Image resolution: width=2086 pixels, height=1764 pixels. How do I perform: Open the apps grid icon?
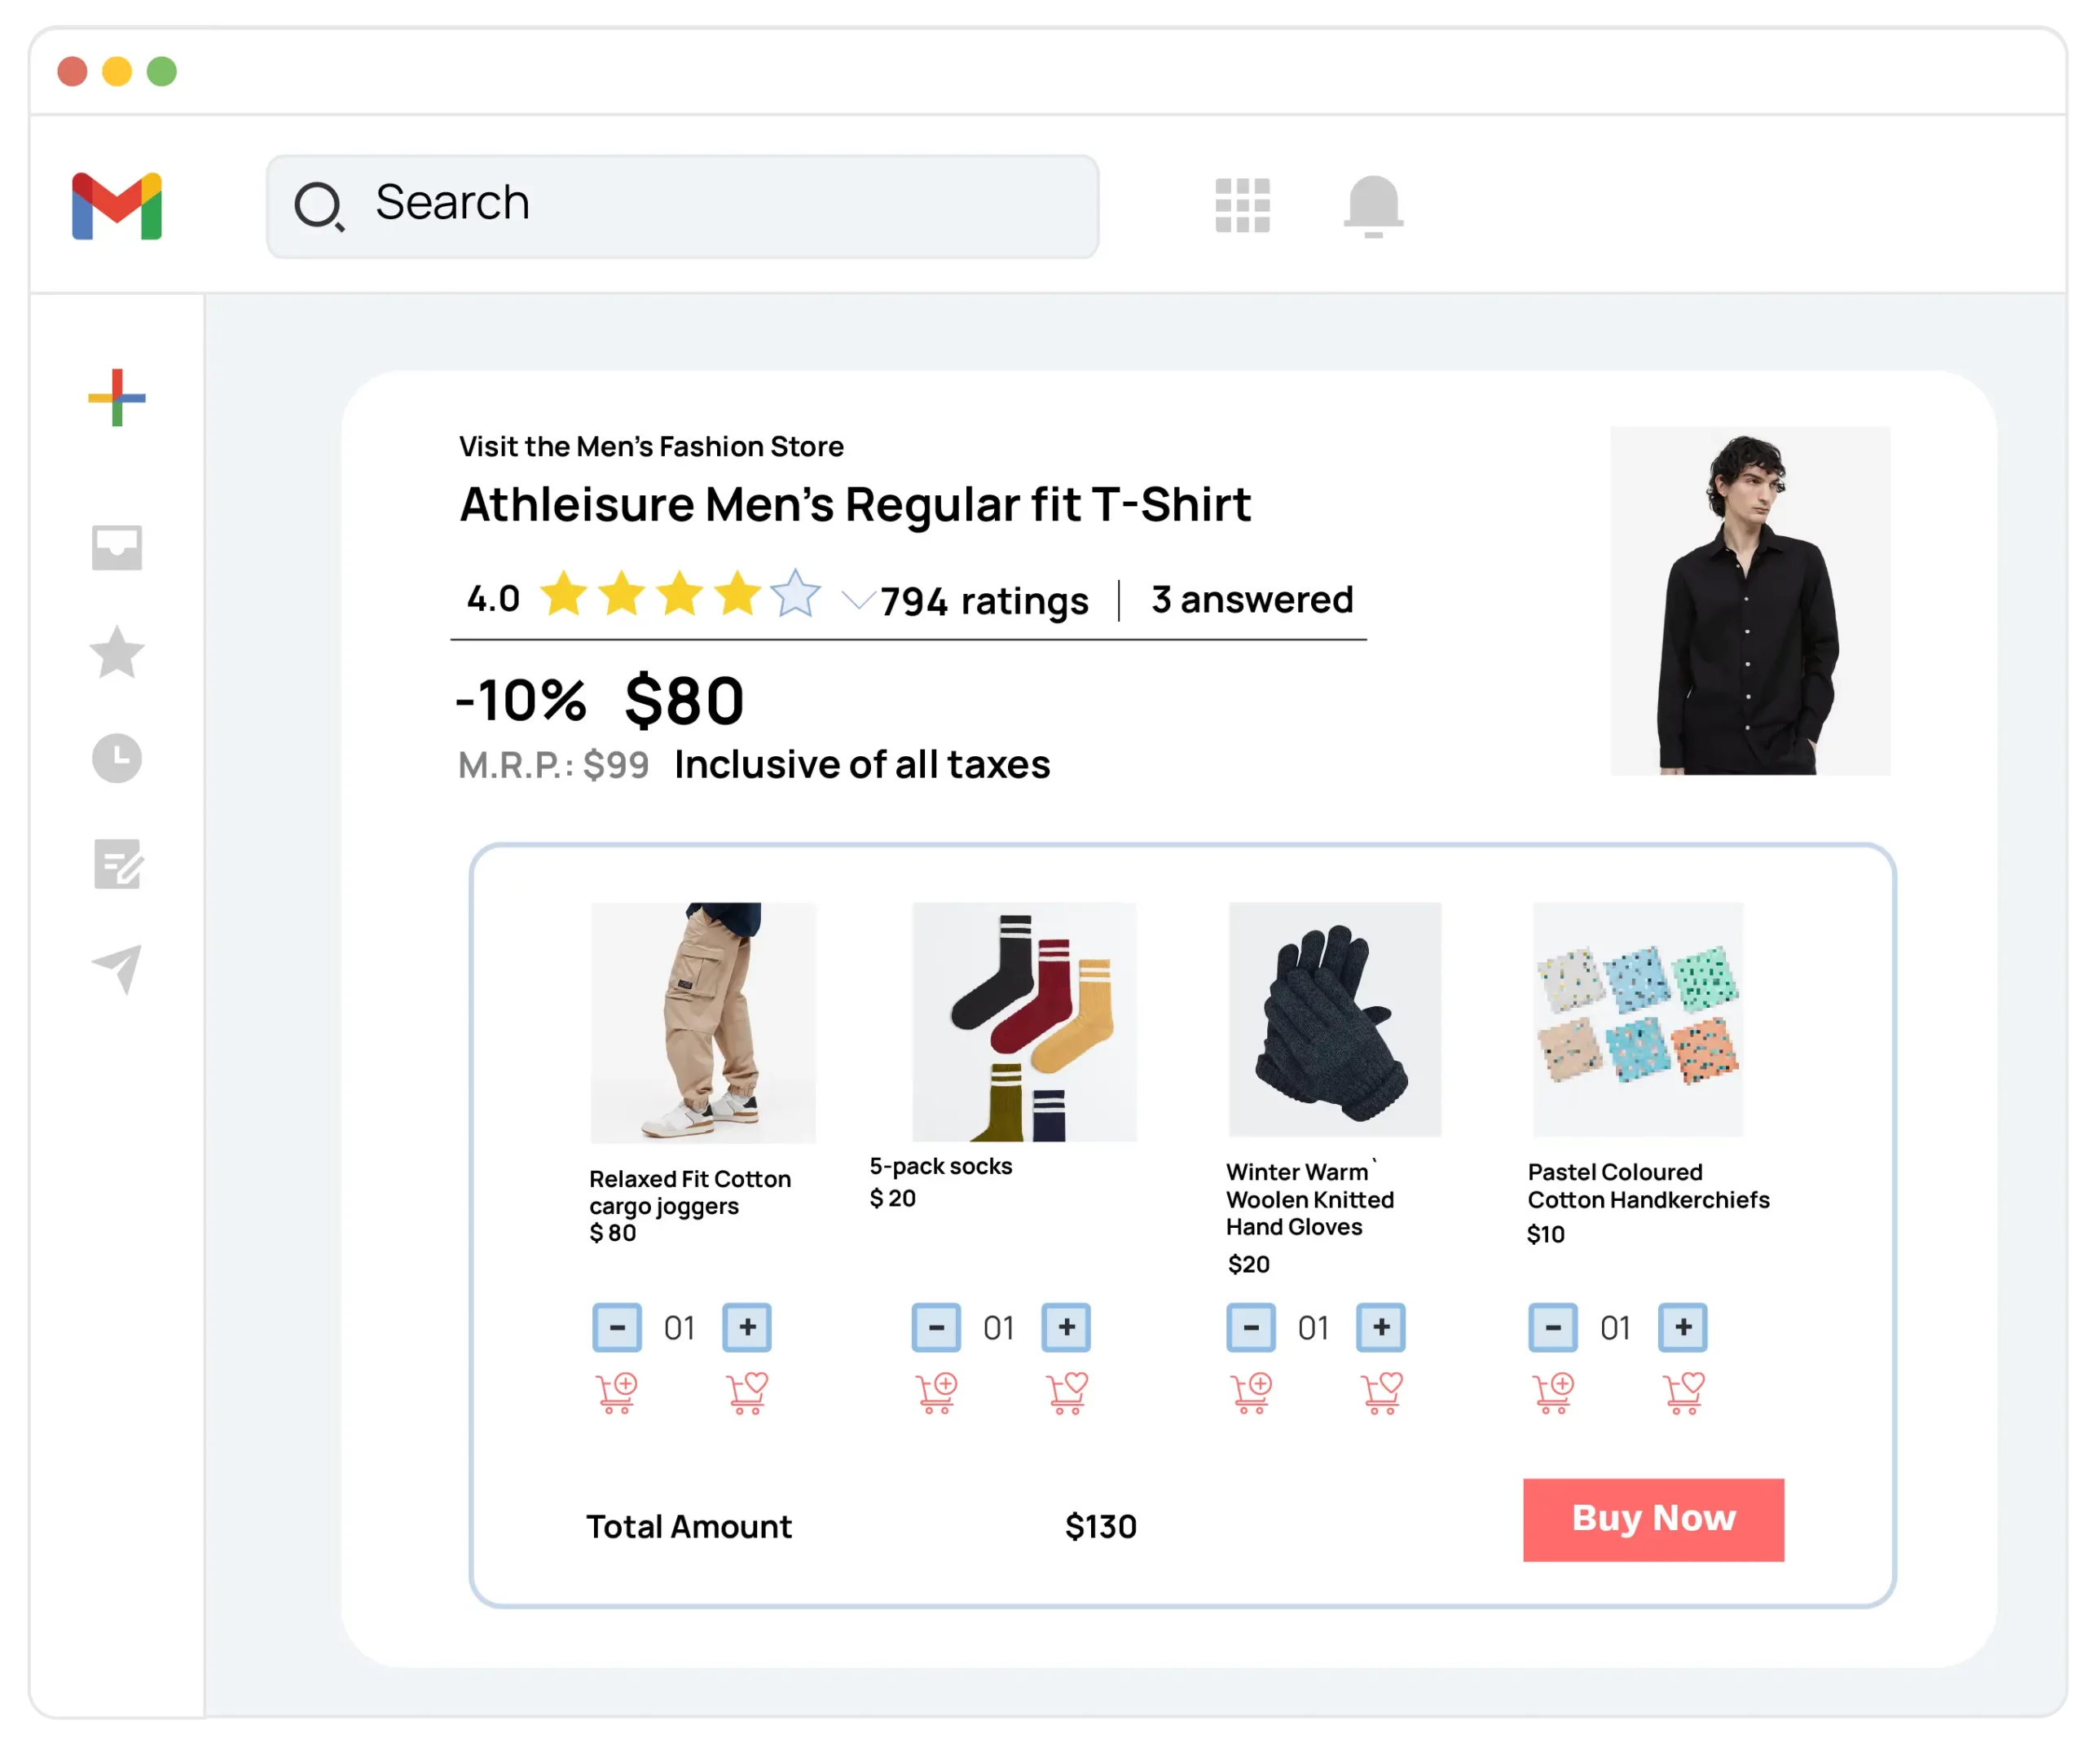[1242, 205]
